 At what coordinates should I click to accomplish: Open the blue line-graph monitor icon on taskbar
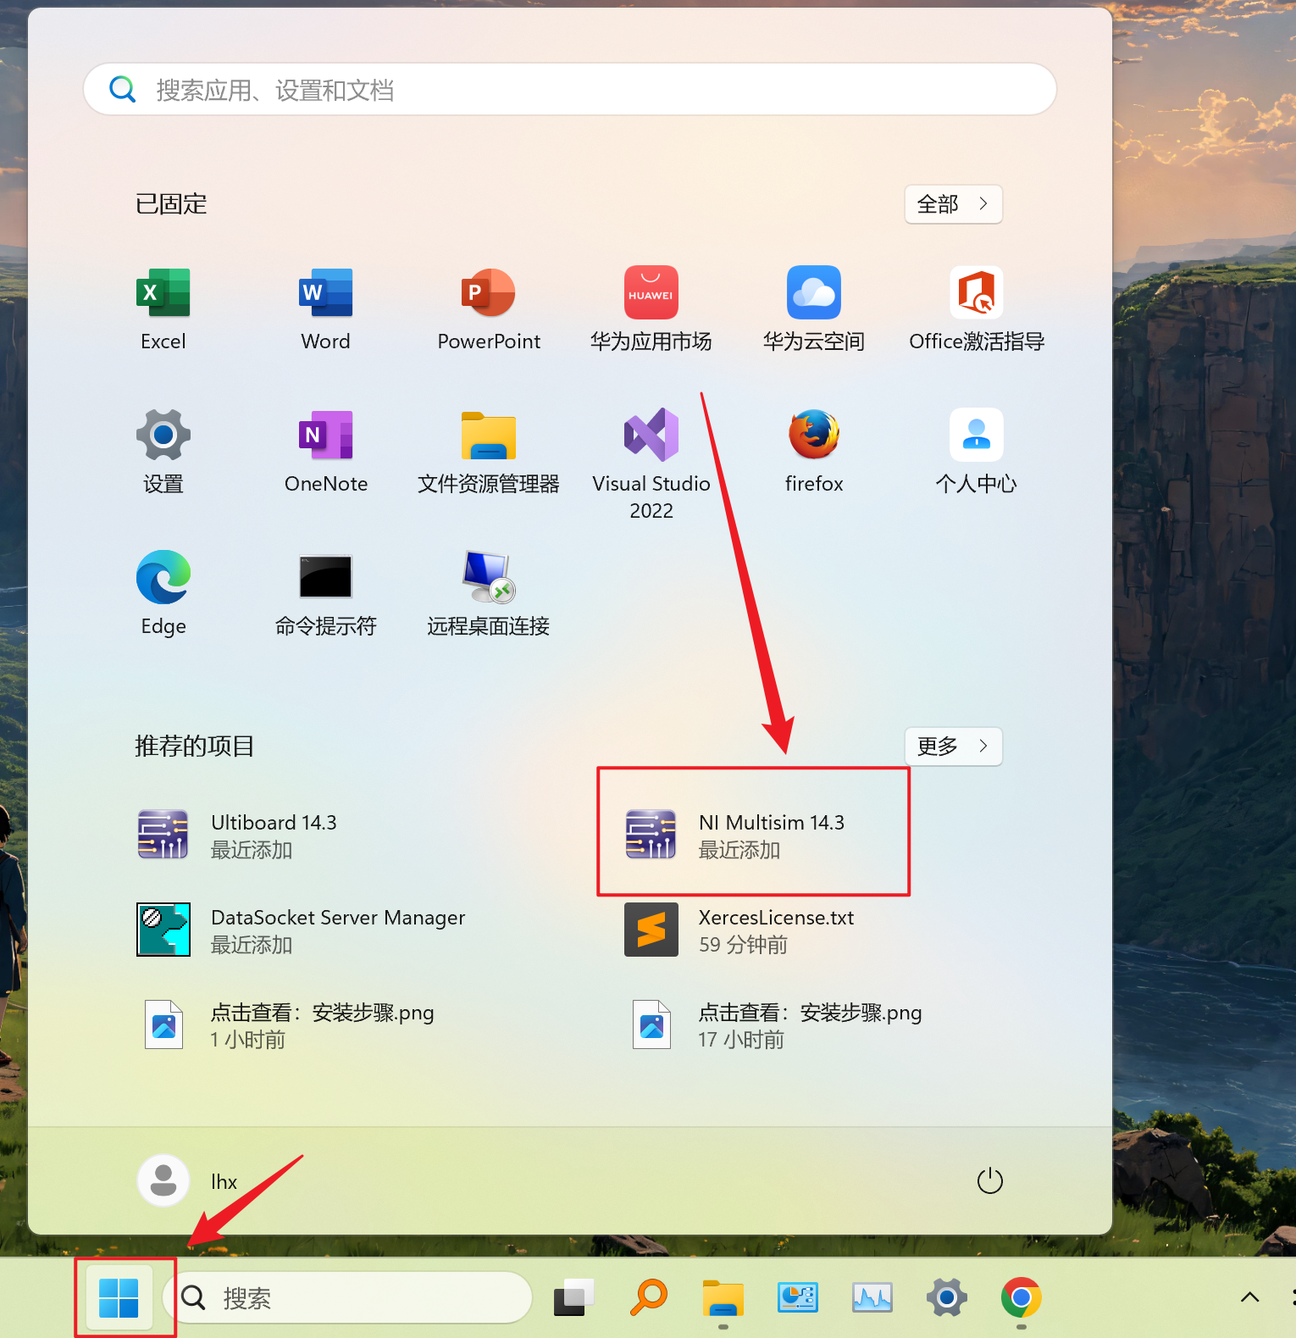tap(872, 1297)
